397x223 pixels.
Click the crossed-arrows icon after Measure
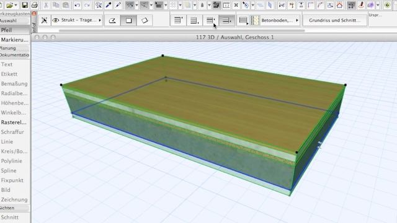[x=236, y=5]
